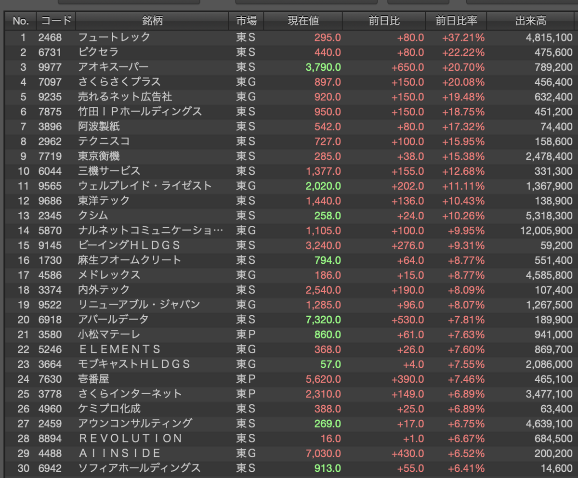Click ナルネットコミュニケーション stock name
578x478 pixels.
[151, 230]
